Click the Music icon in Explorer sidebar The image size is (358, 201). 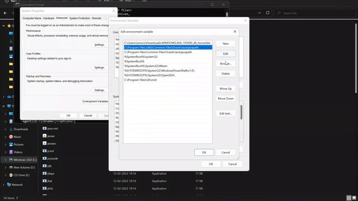click(11, 137)
